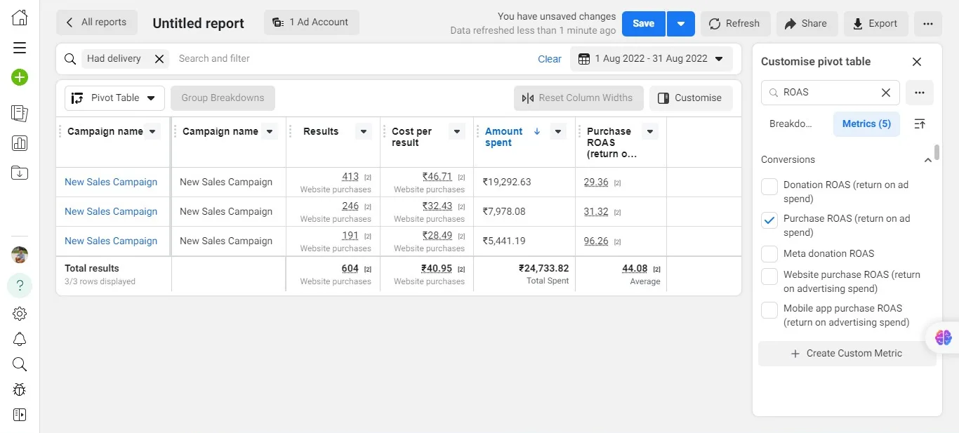Image resolution: width=959 pixels, height=433 pixels.
Task: Open the 1 Ad Account selector
Action: (x=312, y=22)
